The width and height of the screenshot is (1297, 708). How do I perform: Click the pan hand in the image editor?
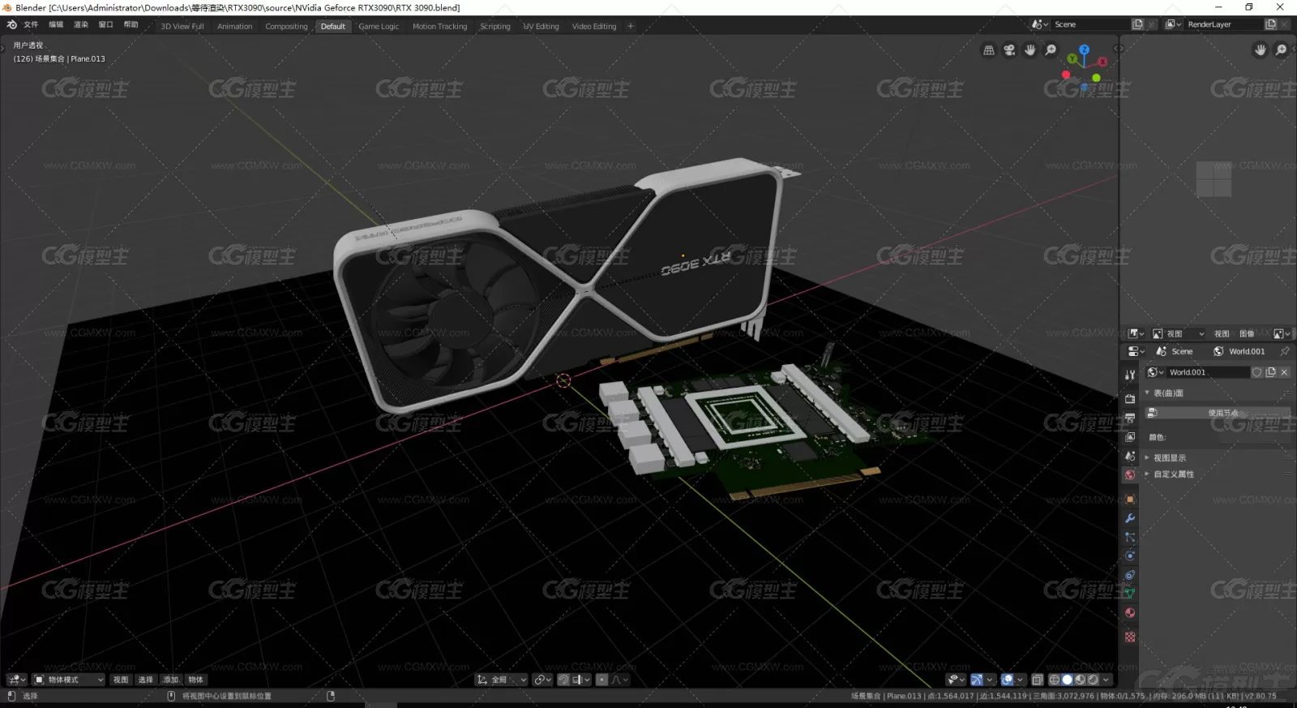pyautogui.click(x=1261, y=50)
